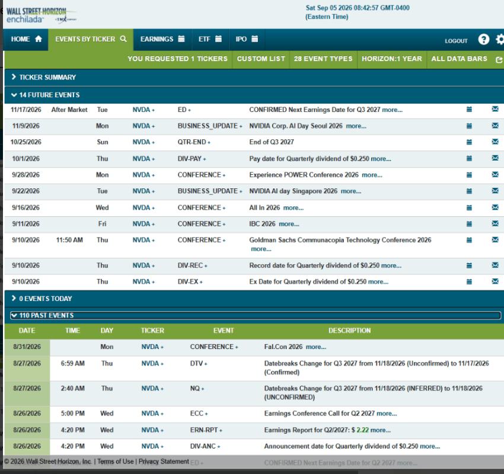Click calendar icon for Goldman Sachs Communacopia row

pos(469,240)
